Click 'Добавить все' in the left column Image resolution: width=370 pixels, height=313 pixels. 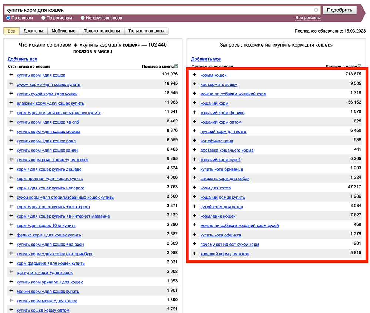pyautogui.click(x=22, y=59)
